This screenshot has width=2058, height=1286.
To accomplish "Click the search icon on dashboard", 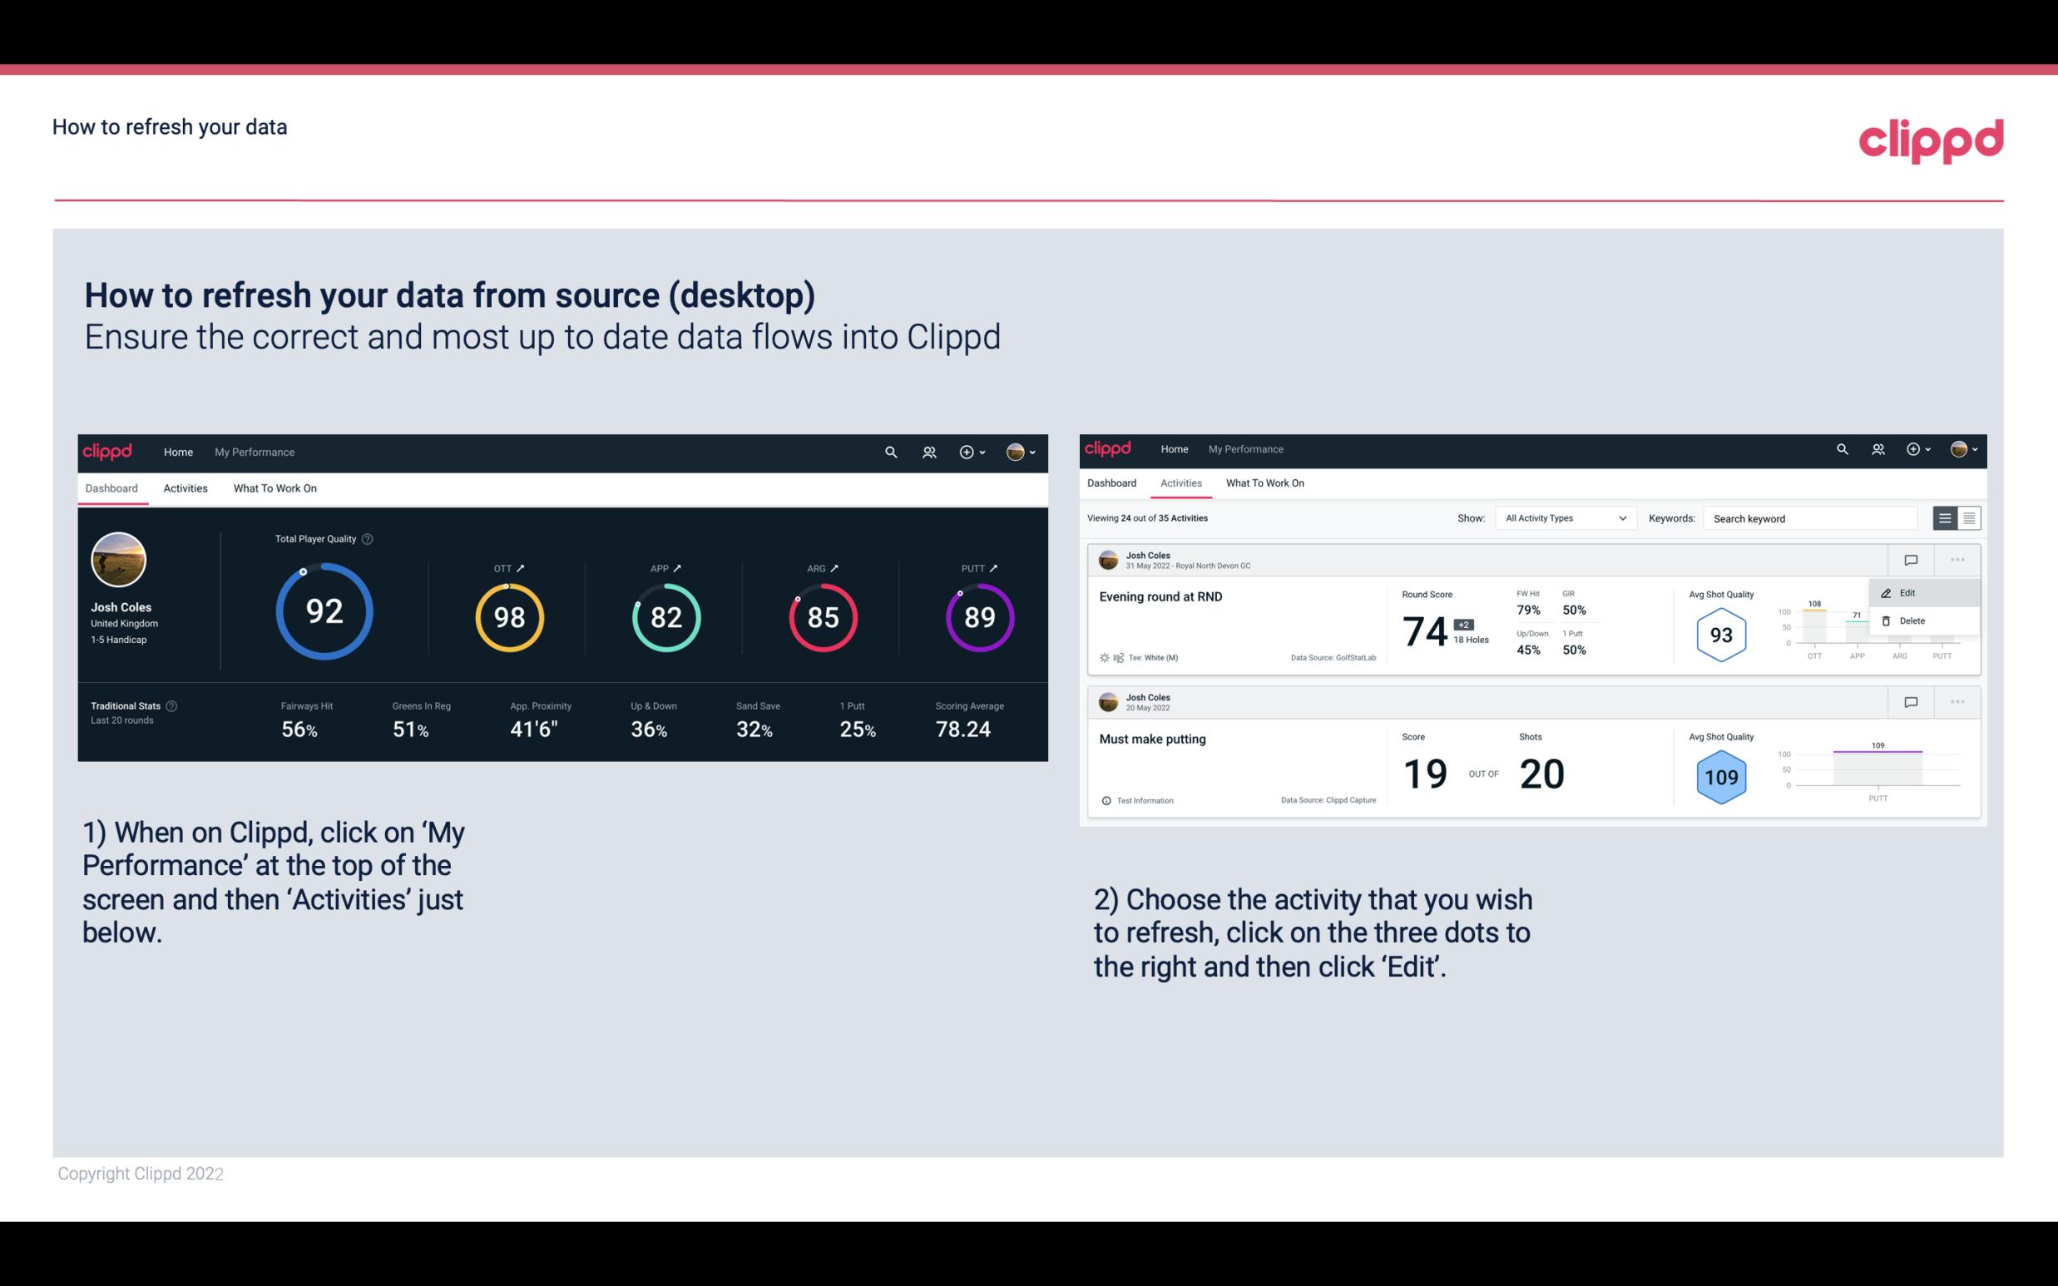I will 889,450.
